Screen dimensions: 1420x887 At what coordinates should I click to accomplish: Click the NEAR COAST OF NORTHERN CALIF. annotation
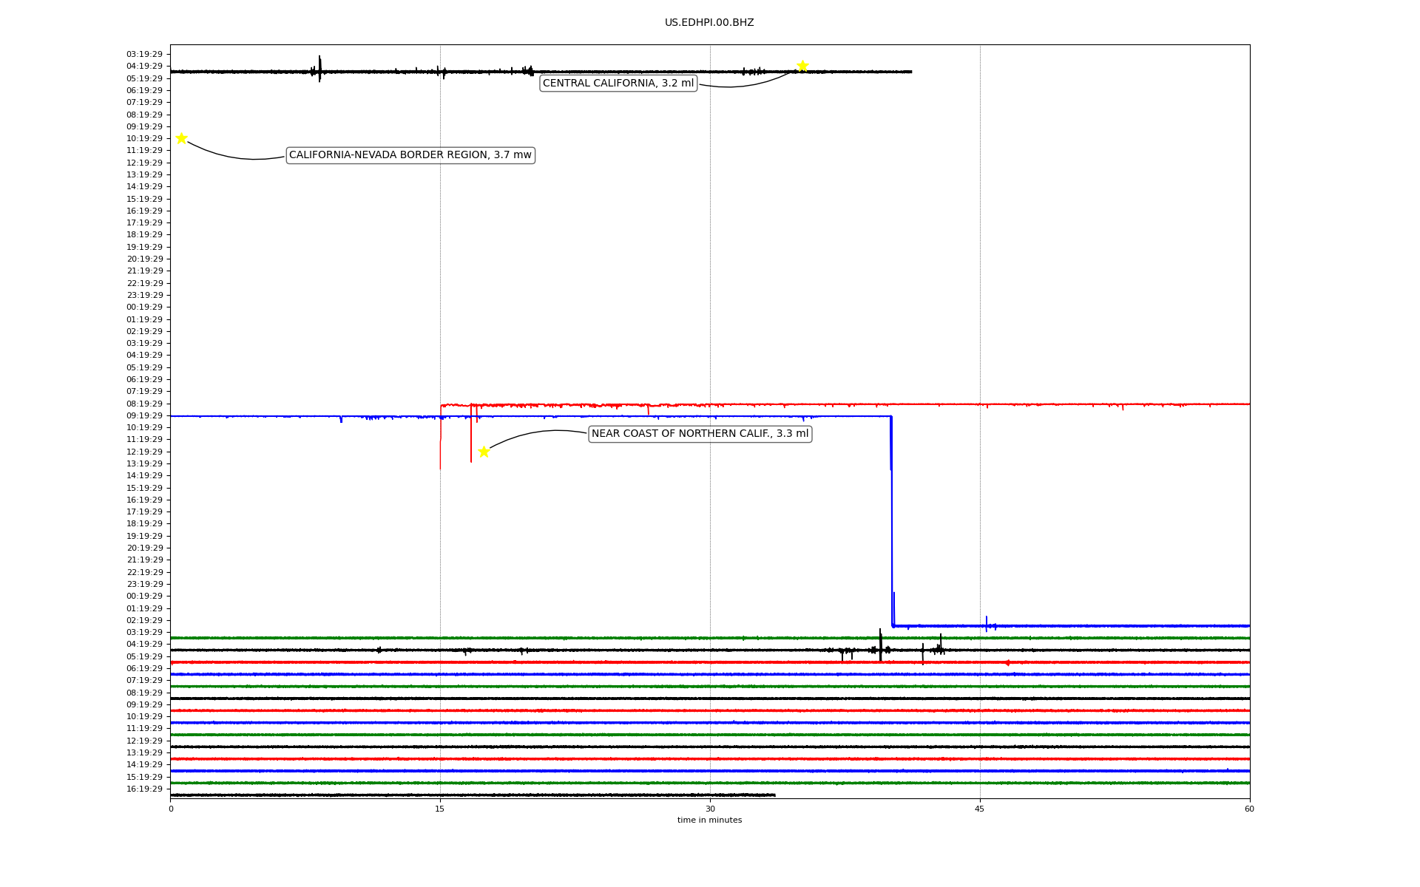tap(700, 434)
